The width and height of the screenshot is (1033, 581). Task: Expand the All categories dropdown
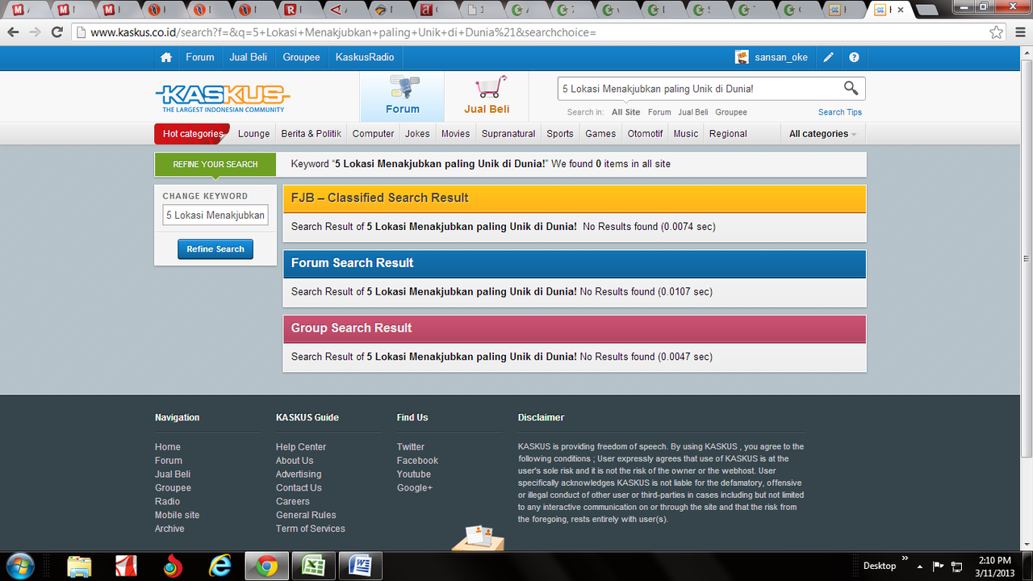coord(822,134)
